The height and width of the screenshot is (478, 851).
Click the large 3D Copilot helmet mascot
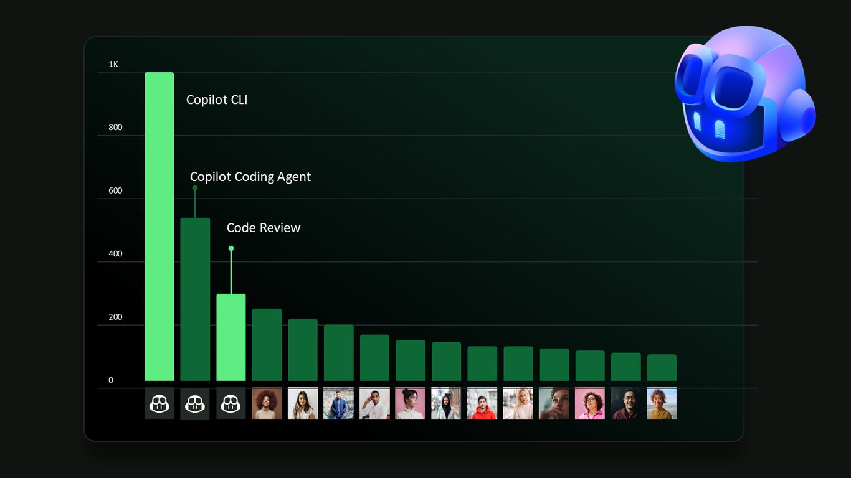[744, 94]
